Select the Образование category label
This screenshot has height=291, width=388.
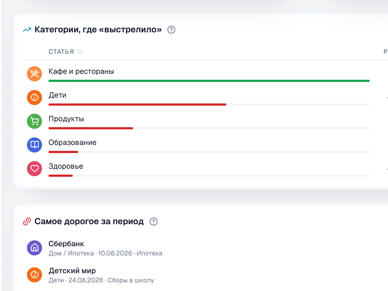point(72,143)
